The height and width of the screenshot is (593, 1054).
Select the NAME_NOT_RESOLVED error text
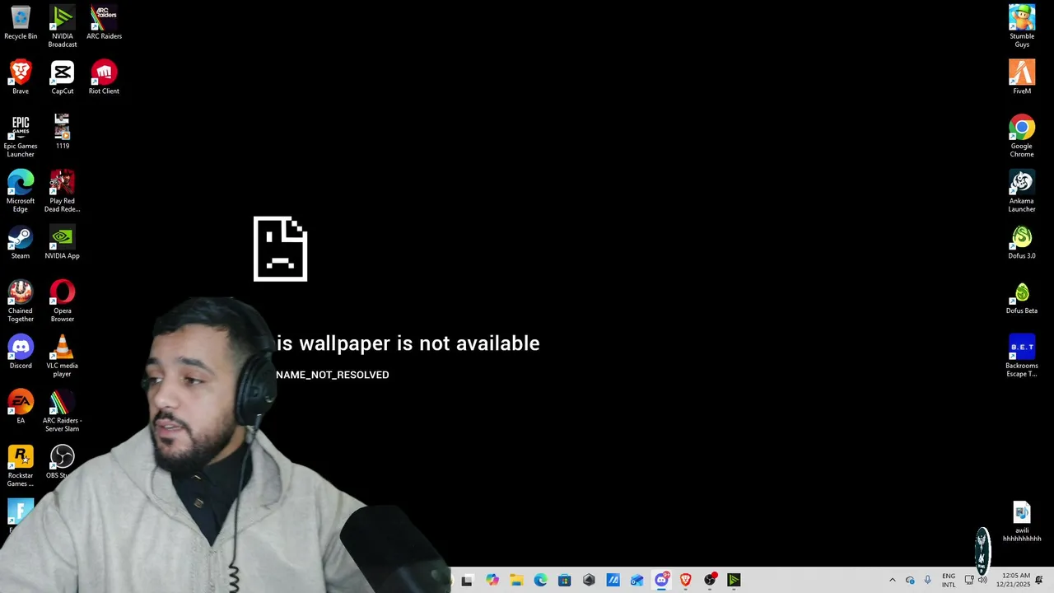pyautogui.click(x=333, y=375)
